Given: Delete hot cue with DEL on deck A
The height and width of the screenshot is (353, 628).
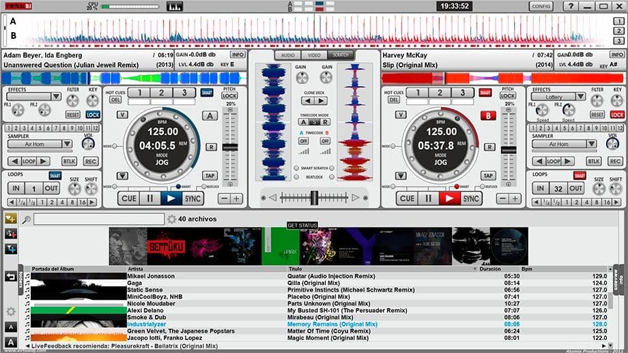Looking at the screenshot, I should click(x=115, y=100).
